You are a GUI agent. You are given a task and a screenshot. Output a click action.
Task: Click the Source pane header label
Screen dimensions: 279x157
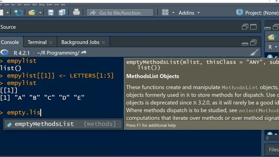click(x=8, y=27)
